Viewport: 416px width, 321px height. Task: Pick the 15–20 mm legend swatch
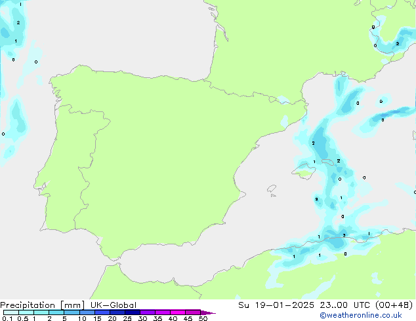click(x=102, y=312)
